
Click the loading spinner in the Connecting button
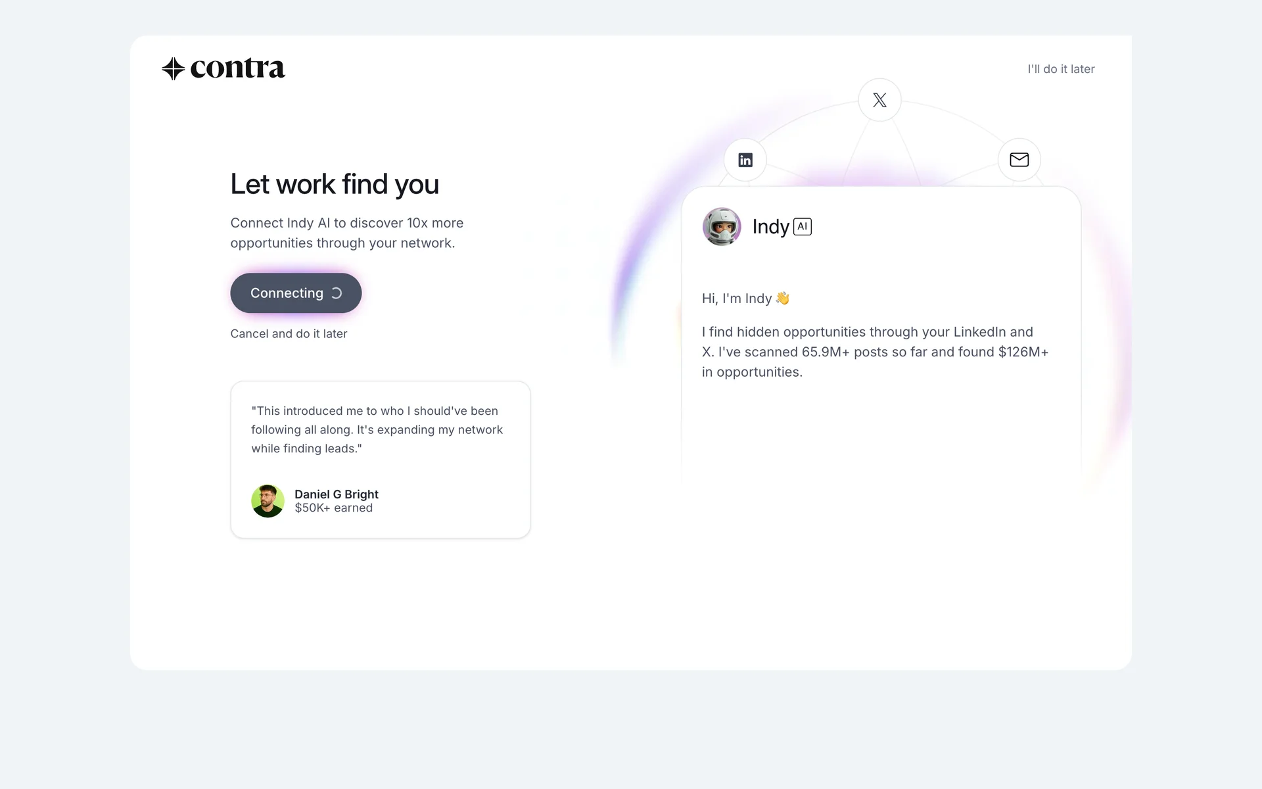pos(337,293)
